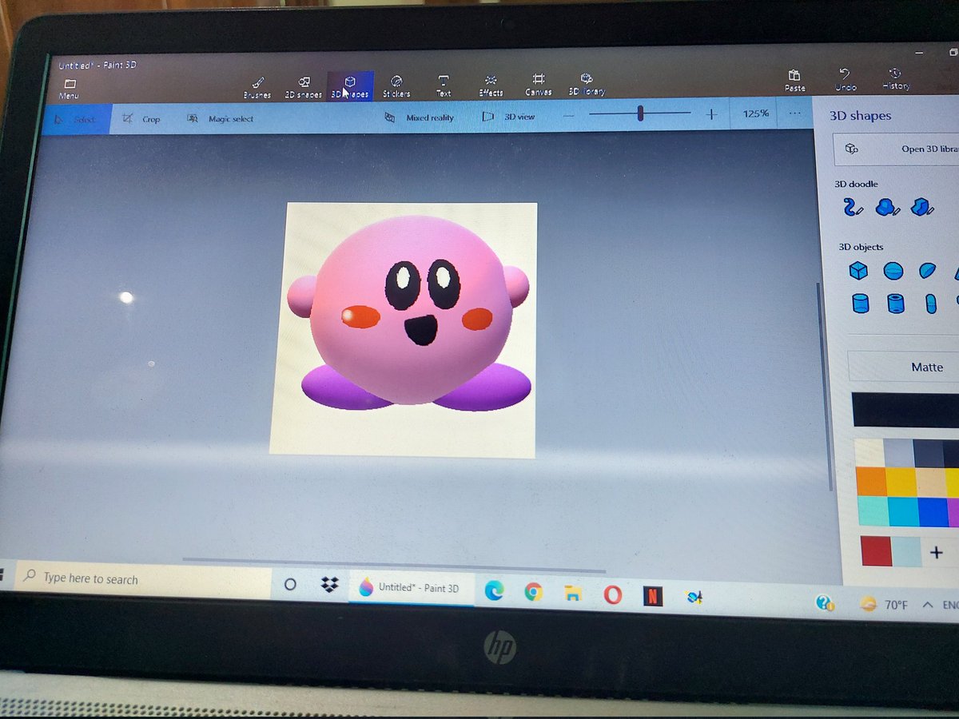
Task: Open the 2D shapes tab
Action: tap(303, 87)
